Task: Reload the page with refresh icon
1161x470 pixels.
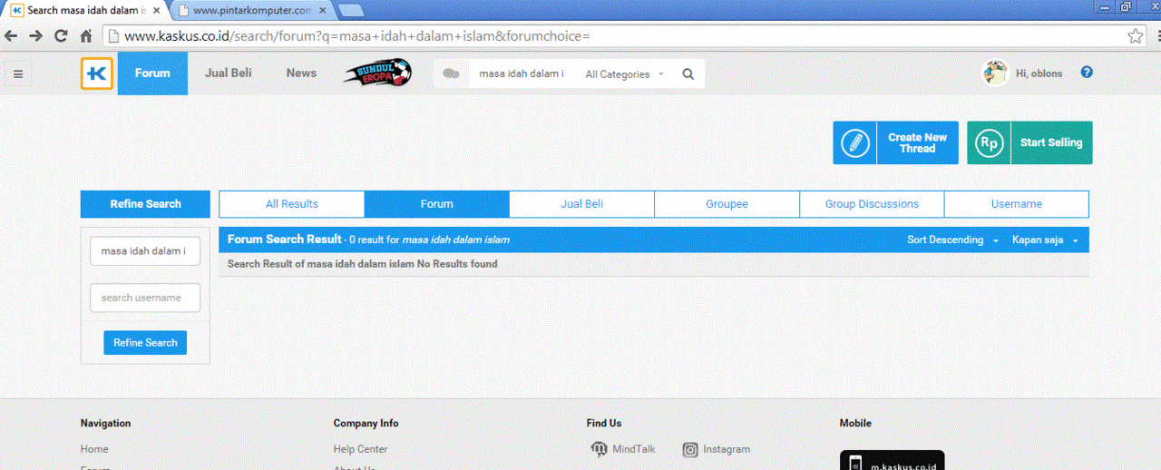Action: 61,36
